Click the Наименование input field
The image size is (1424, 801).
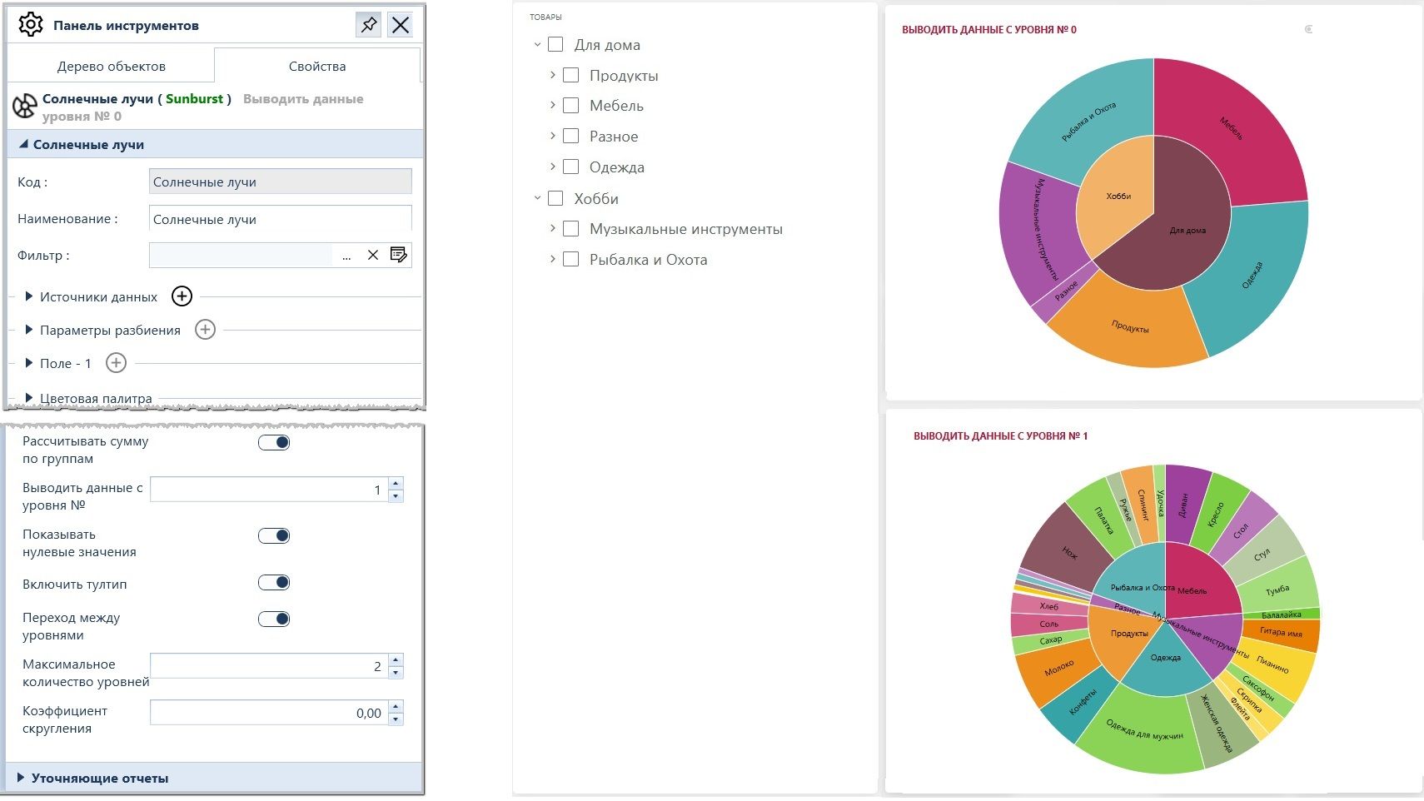pos(281,219)
